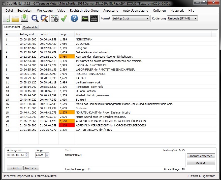Click the Länge duration input field
The width and height of the screenshot is (221, 180).
coord(40,155)
